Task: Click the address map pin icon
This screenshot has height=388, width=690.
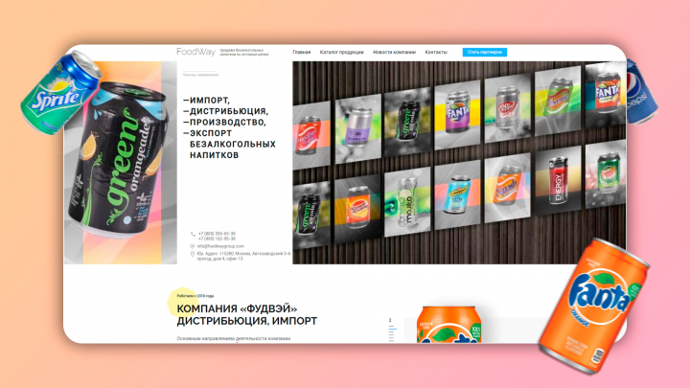Action: click(193, 254)
